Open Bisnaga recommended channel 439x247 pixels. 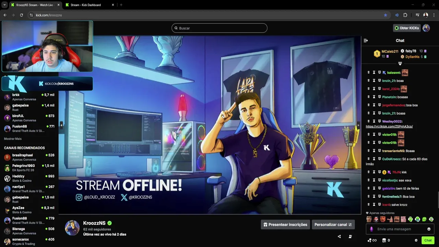(x=29, y=231)
